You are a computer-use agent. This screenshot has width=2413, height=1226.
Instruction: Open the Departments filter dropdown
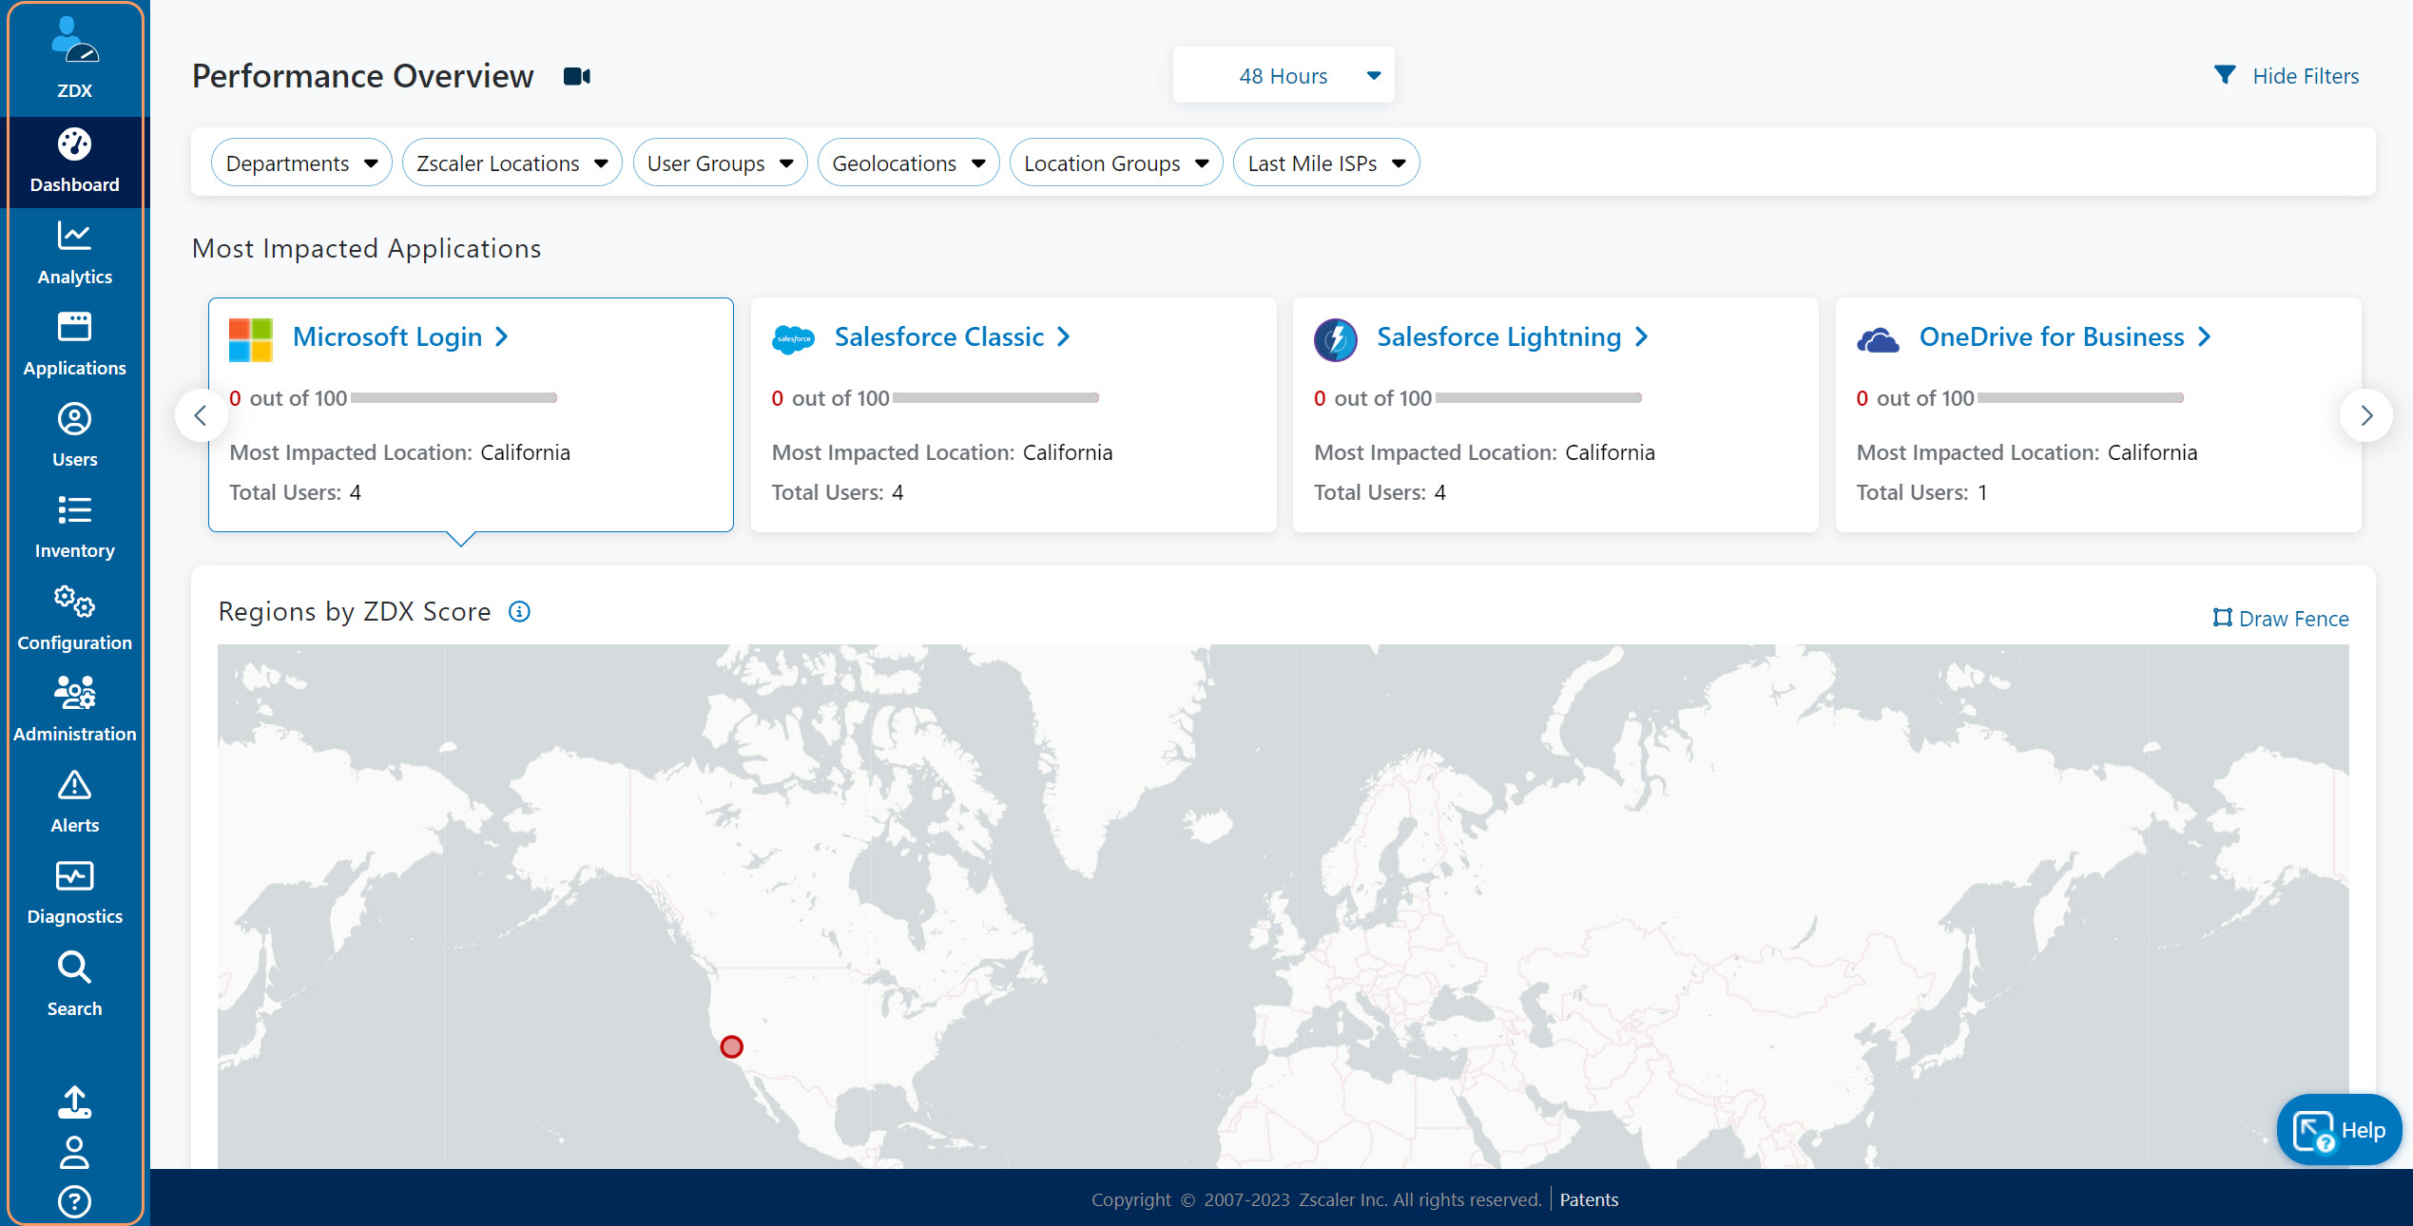point(300,163)
